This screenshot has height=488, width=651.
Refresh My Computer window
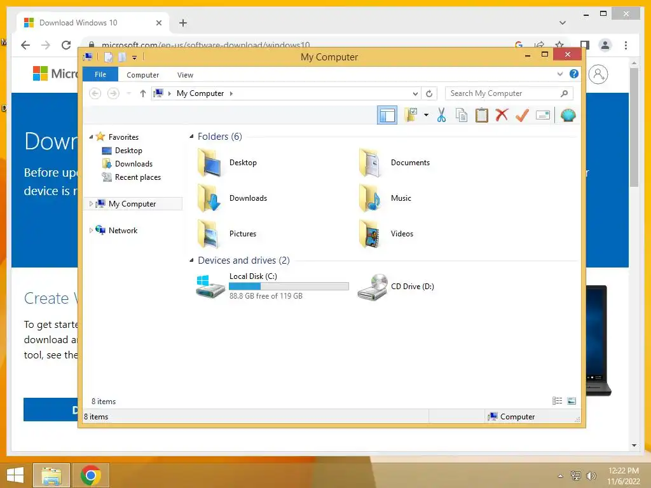pyautogui.click(x=429, y=94)
